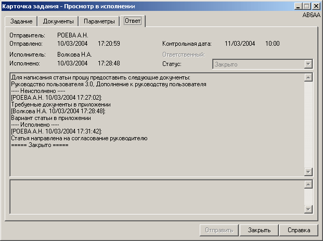Select the Параметры tab

pyautogui.click(x=99, y=21)
